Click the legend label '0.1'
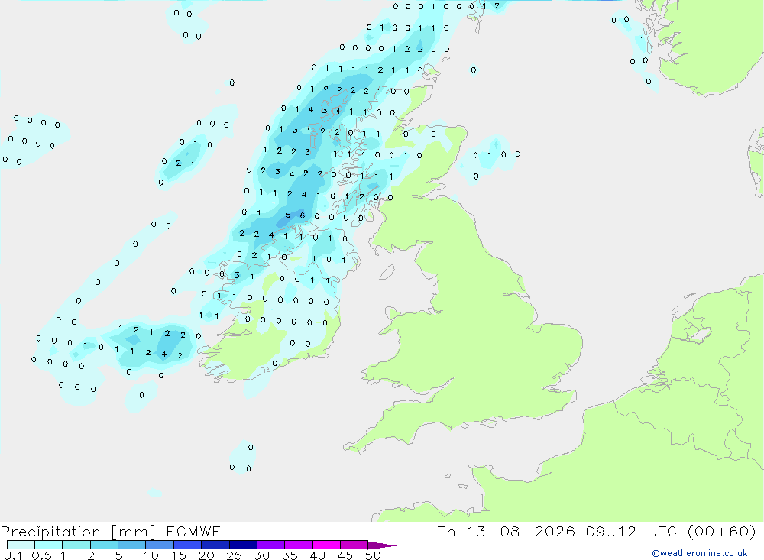This screenshot has width=764, height=560. click(13, 555)
